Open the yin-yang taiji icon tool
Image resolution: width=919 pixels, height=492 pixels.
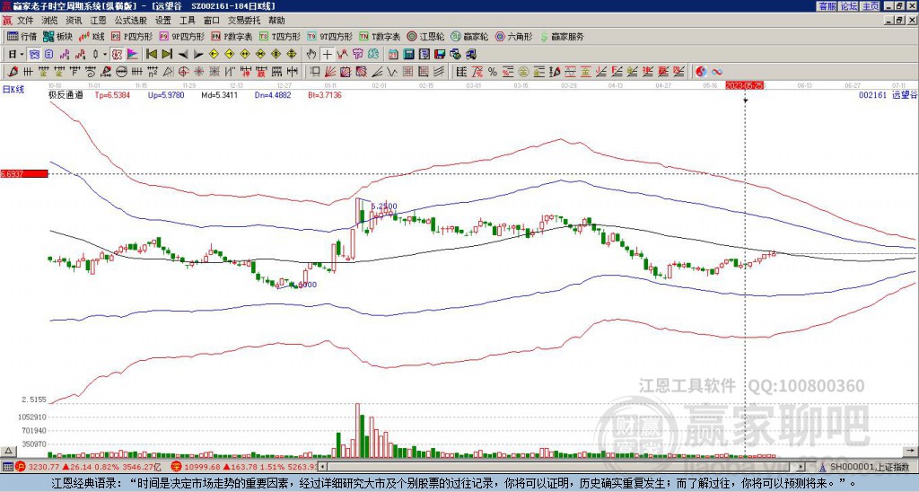point(701,72)
